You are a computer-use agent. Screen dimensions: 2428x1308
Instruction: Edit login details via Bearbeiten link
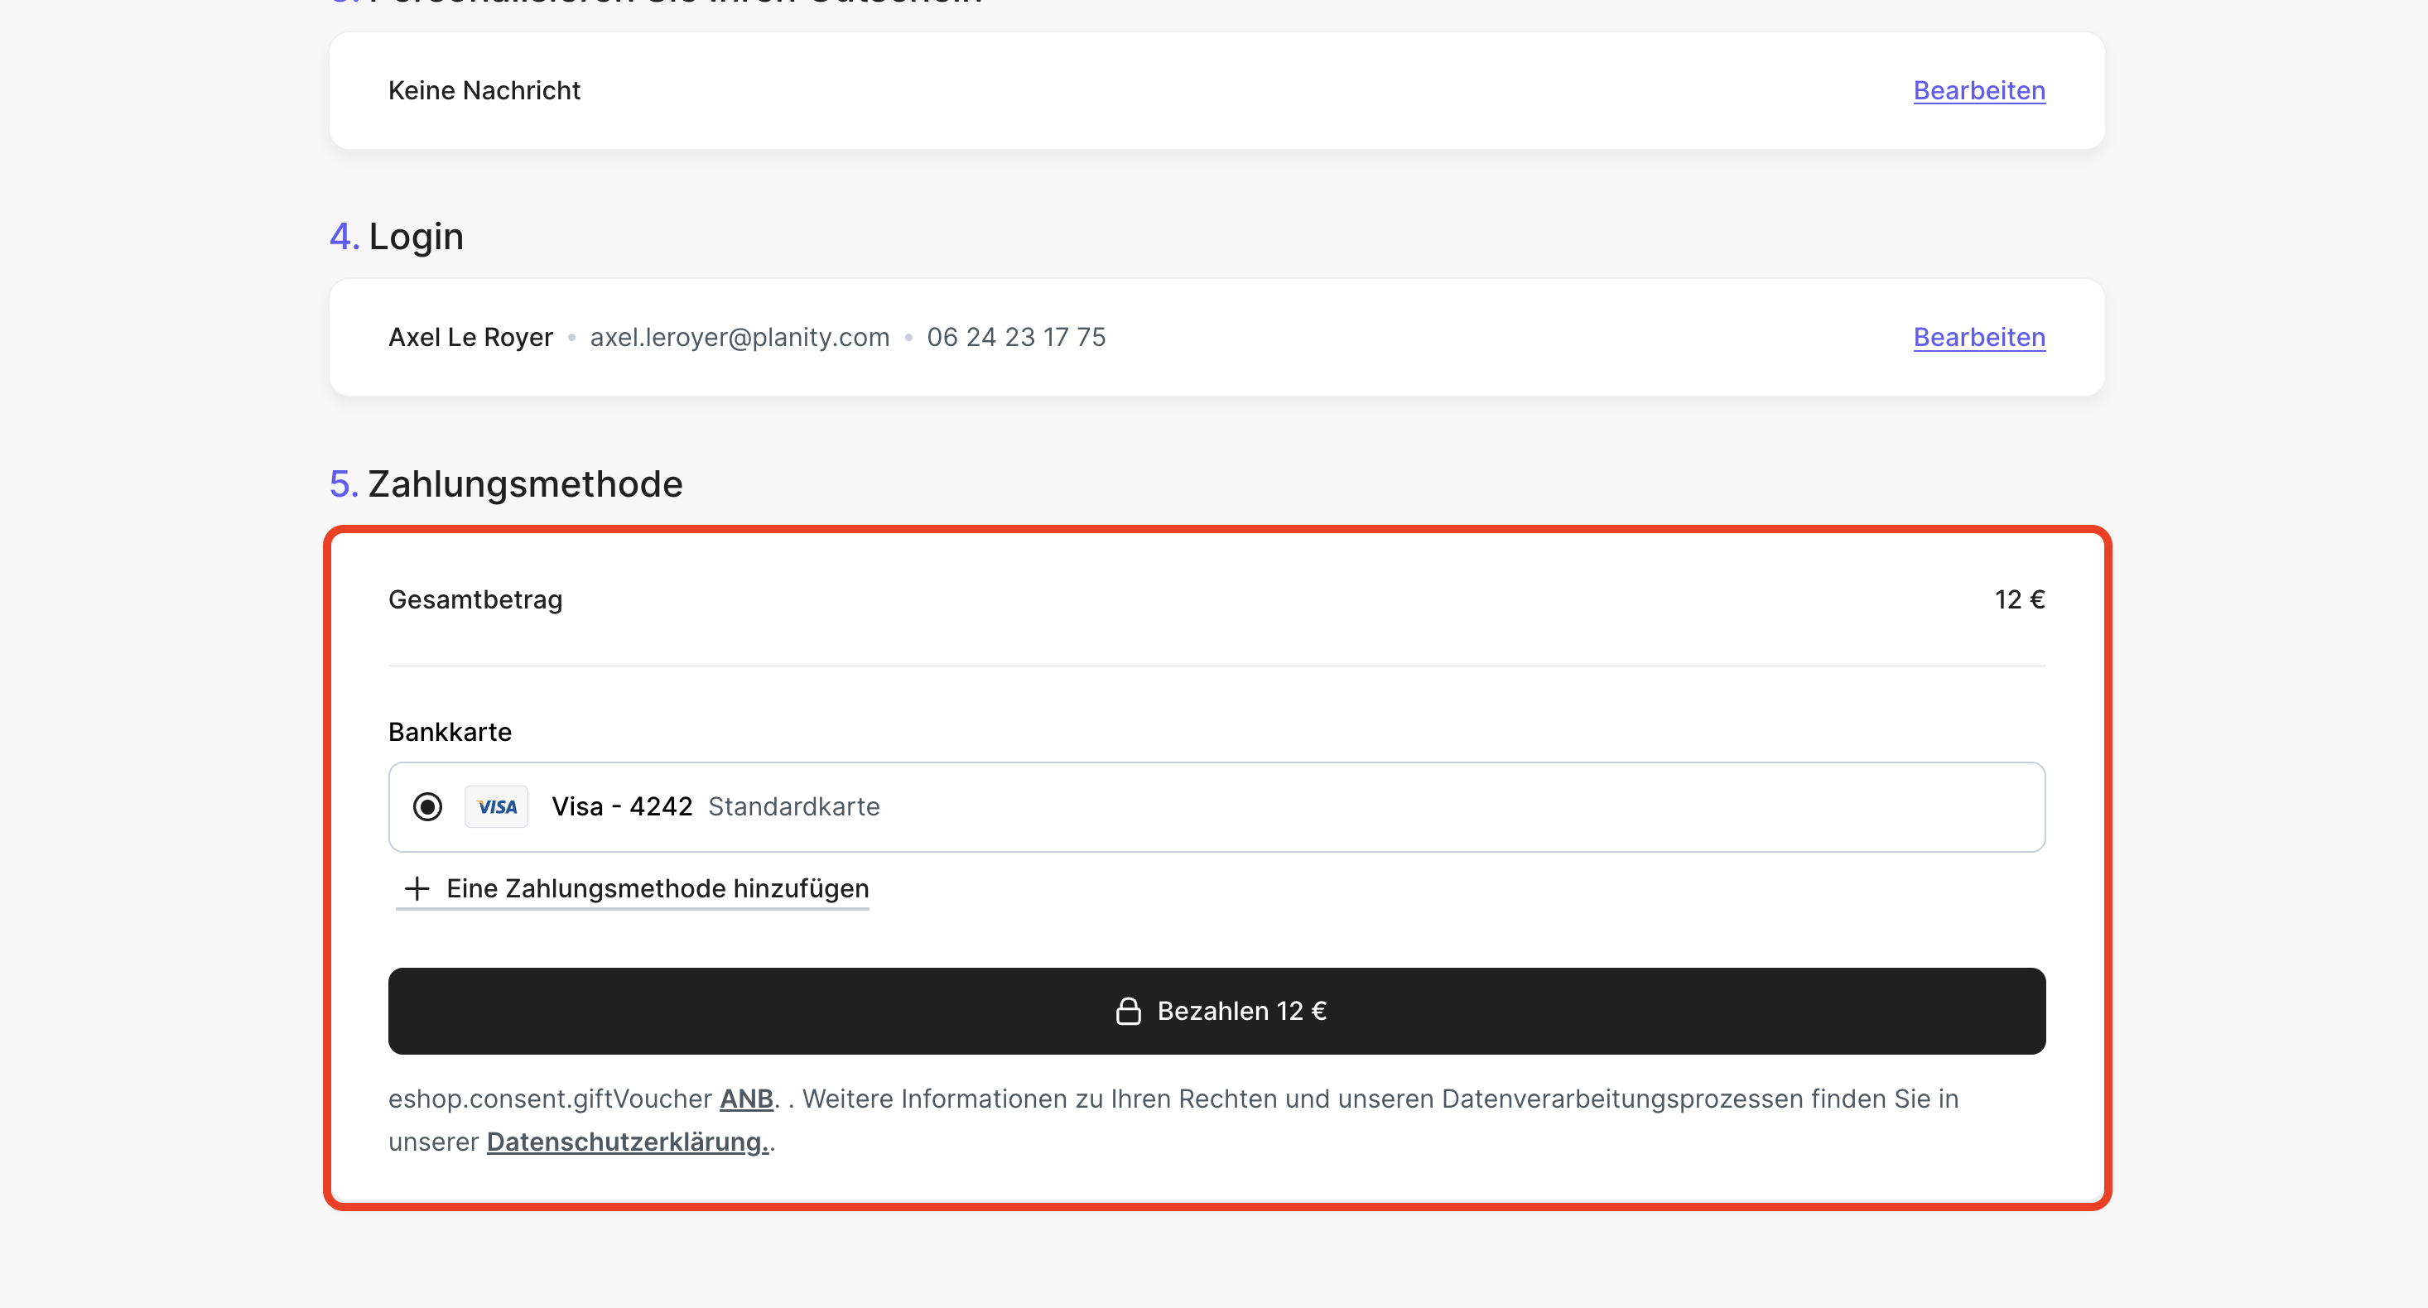(x=1978, y=338)
